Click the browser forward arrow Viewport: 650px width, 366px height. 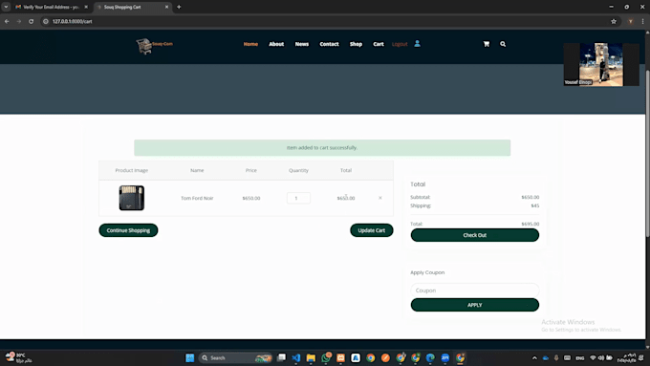tap(19, 21)
